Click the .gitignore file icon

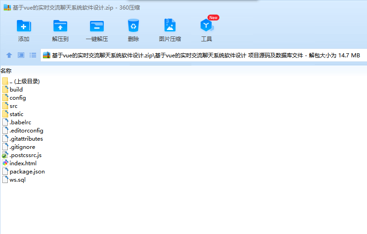click(x=5, y=147)
